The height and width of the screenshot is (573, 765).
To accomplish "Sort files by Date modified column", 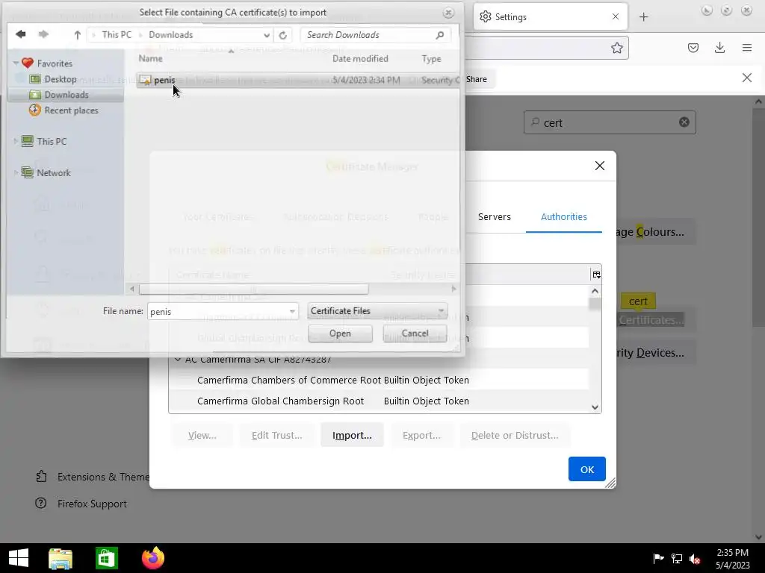I will coord(360,58).
